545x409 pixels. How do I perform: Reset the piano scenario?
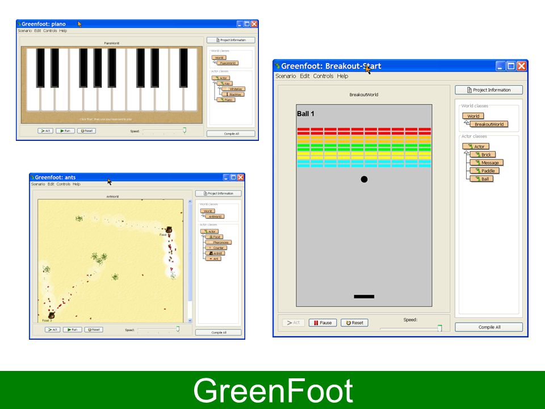coord(86,131)
